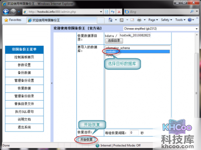
Task: Click the 每组恢复间隔 seconds field
Action: [134, 133]
